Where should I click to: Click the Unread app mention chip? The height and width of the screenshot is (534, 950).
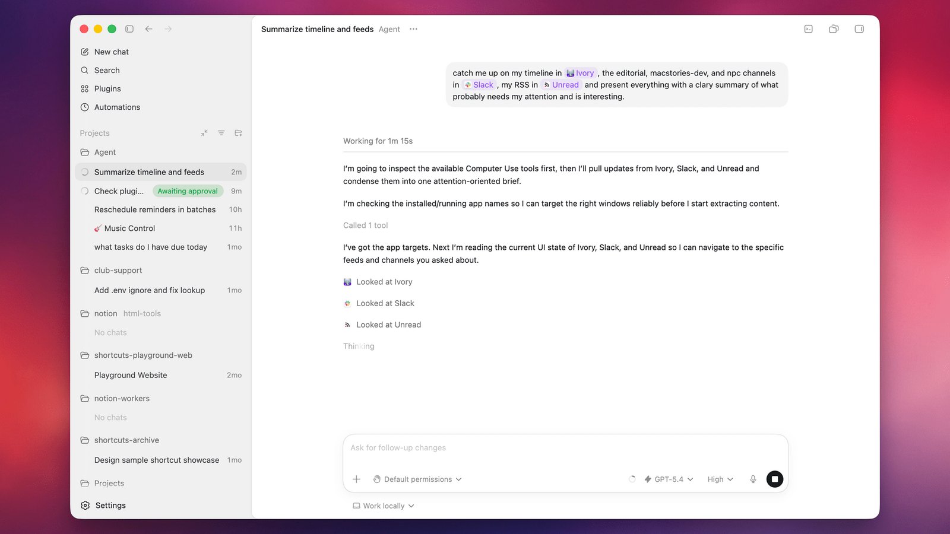[561, 85]
